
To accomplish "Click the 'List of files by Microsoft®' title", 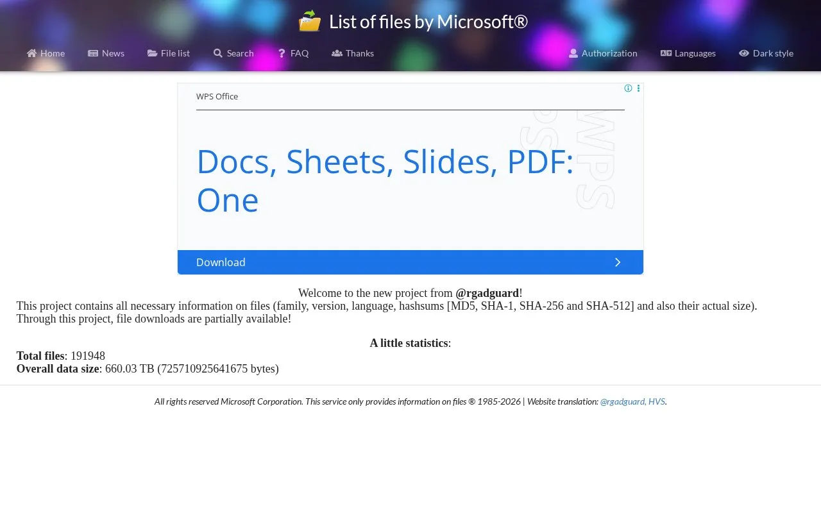I will coord(428,21).
